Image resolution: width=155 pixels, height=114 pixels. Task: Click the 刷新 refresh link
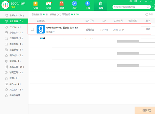tap(149, 15)
